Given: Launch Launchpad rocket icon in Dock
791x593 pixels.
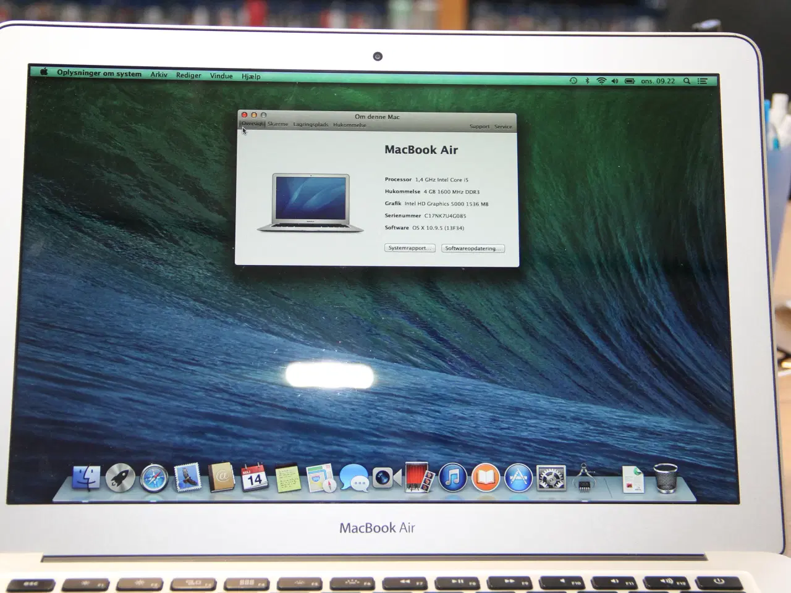Looking at the screenshot, I should pyautogui.click(x=120, y=478).
